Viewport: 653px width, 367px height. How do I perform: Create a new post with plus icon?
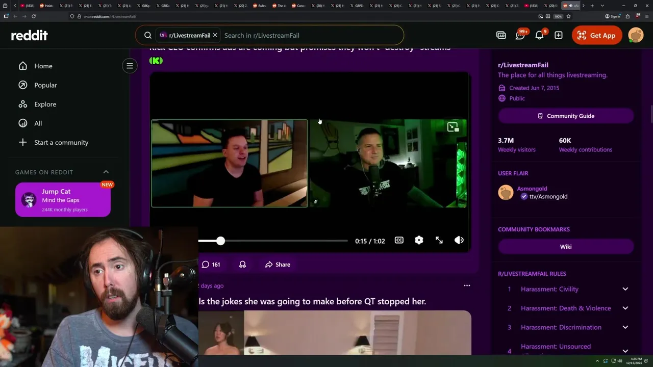559,35
